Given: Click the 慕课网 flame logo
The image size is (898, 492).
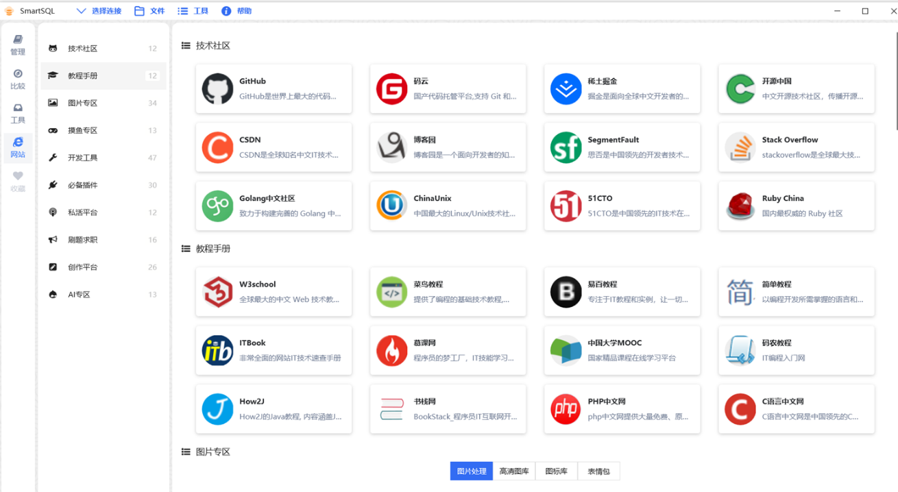Looking at the screenshot, I should (x=391, y=351).
